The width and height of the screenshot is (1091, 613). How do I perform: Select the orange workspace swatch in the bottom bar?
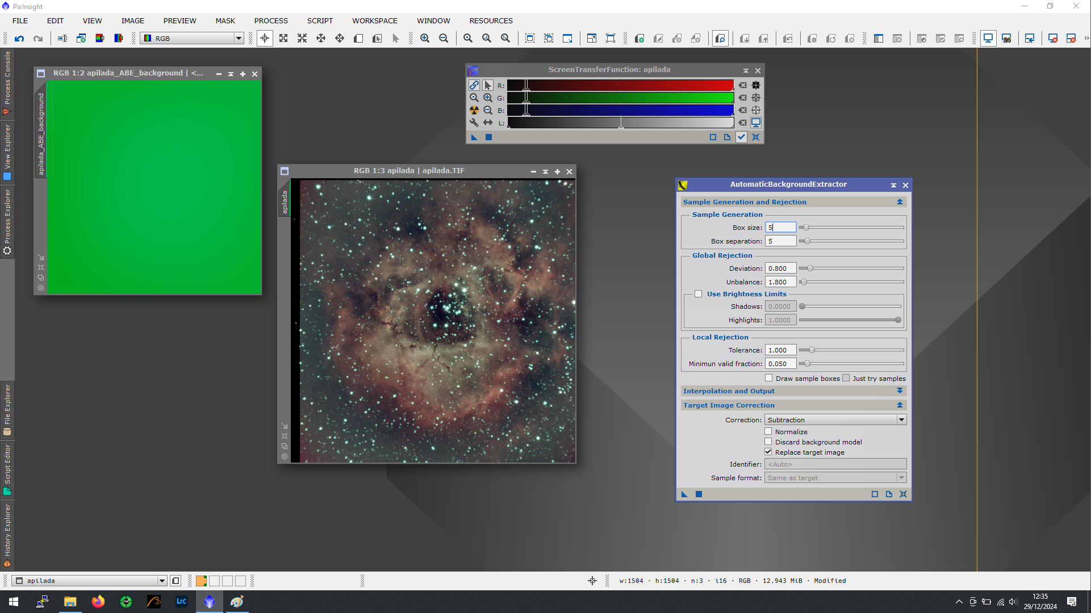[x=201, y=581]
